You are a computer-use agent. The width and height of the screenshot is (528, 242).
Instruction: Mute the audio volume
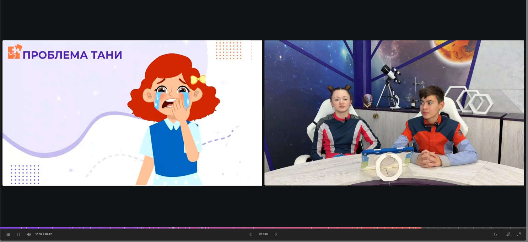pos(29,235)
